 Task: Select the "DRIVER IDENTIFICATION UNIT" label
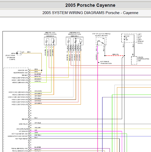[143, 59]
